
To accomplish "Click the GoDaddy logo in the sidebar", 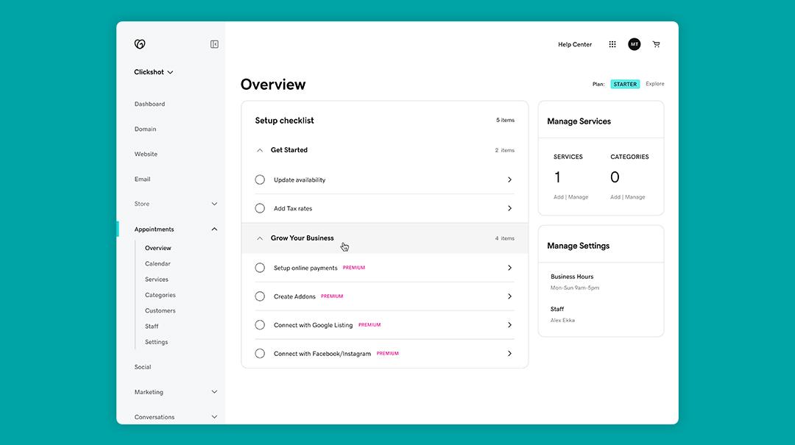I will (x=140, y=43).
